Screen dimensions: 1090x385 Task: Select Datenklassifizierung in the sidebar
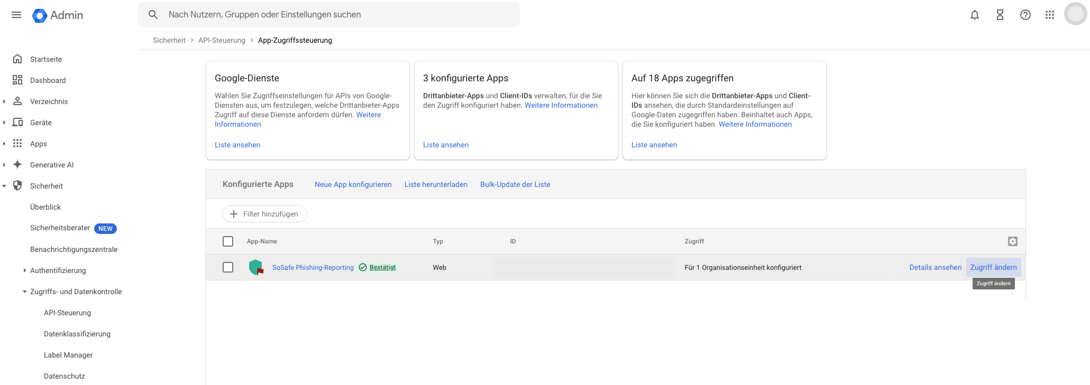(x=77, y=334)
